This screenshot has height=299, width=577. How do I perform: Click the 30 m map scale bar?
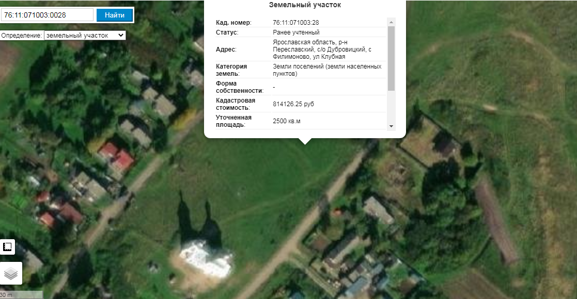(21, 295)
